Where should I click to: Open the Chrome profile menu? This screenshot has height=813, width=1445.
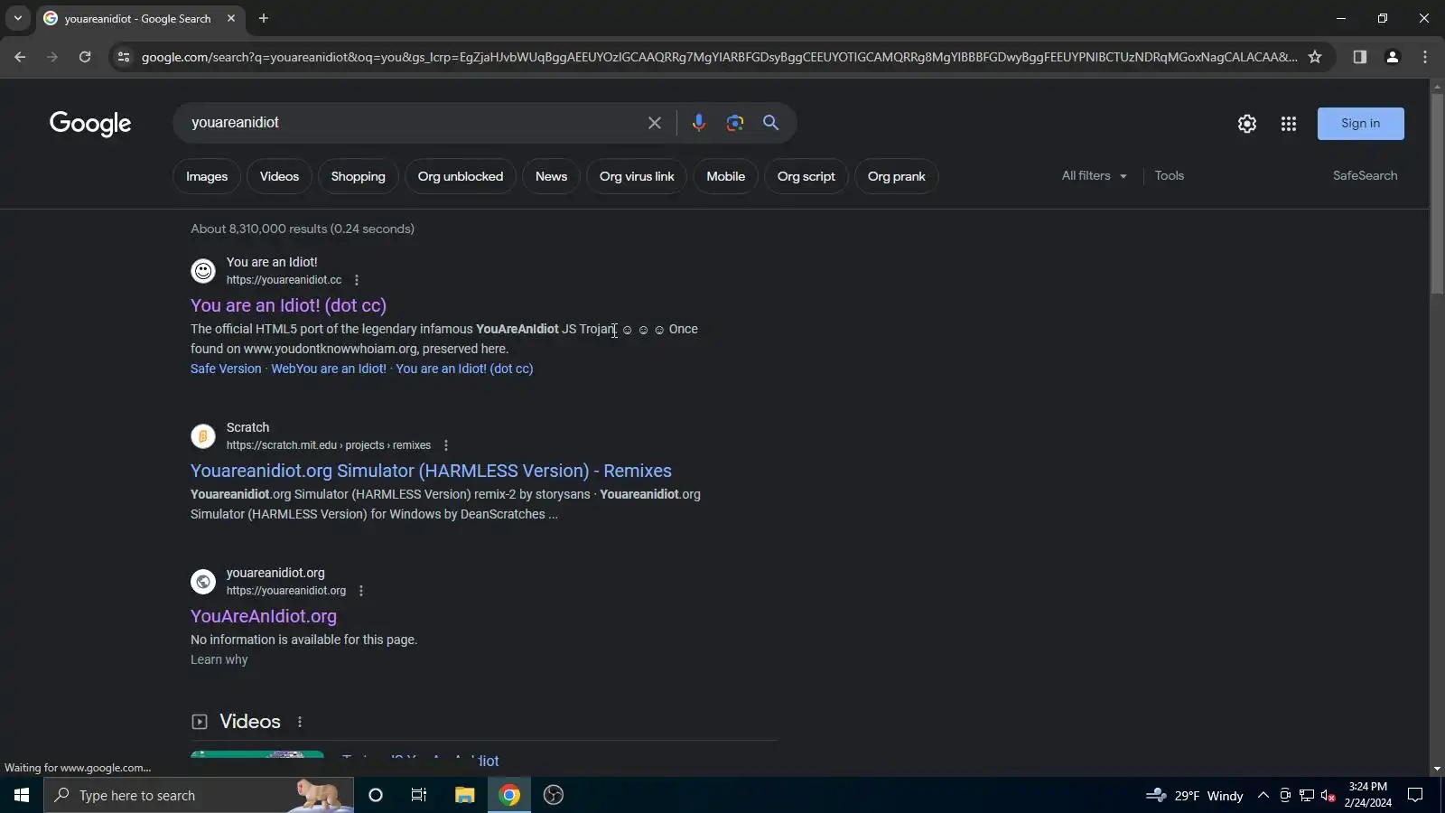click(x=1393, y=57)
